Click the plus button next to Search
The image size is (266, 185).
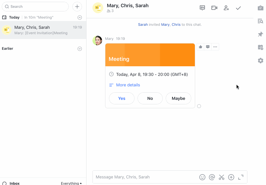click(77, 7)
